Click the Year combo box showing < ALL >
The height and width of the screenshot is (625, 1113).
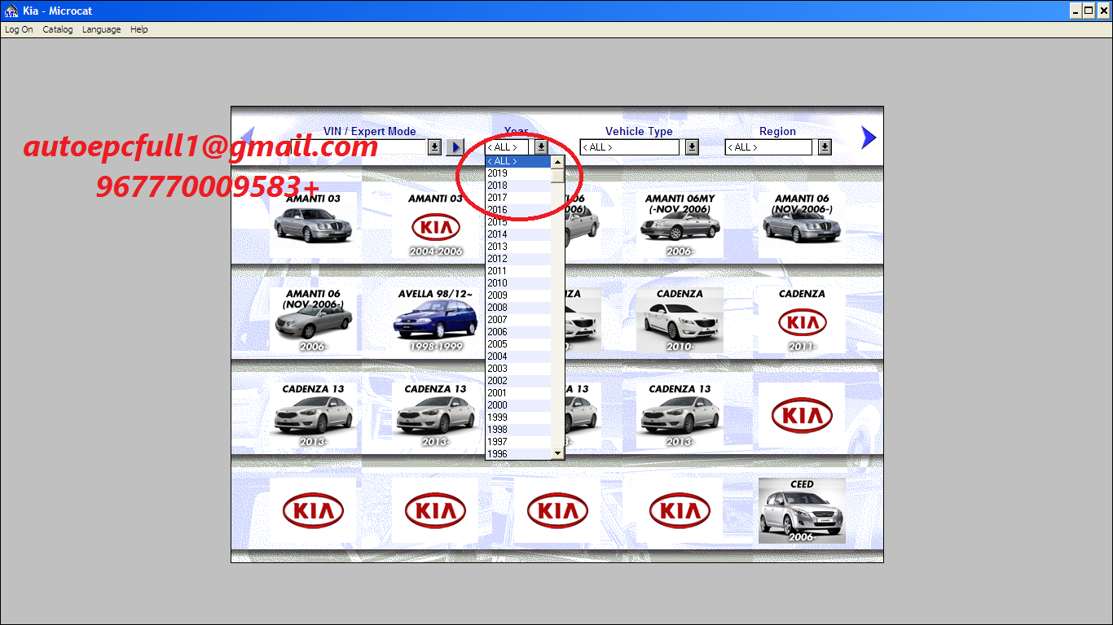click(x=507, y=147)
